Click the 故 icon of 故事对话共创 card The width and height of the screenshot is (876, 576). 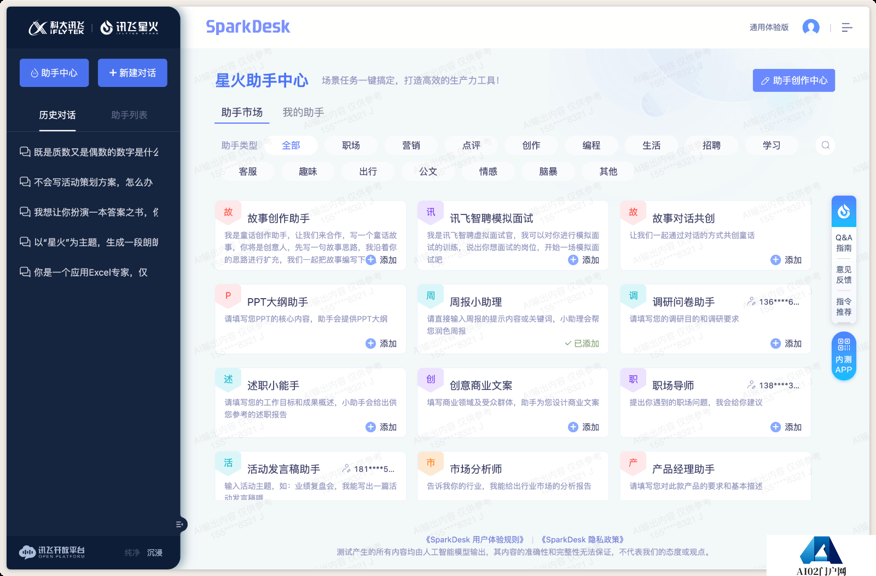pyautogui.click(x=633, y=212)
